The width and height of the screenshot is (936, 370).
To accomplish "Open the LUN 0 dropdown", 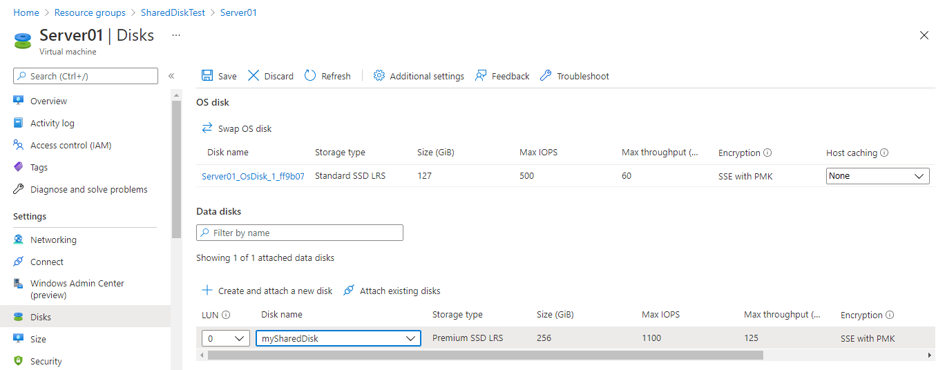I will coord(226,338).
